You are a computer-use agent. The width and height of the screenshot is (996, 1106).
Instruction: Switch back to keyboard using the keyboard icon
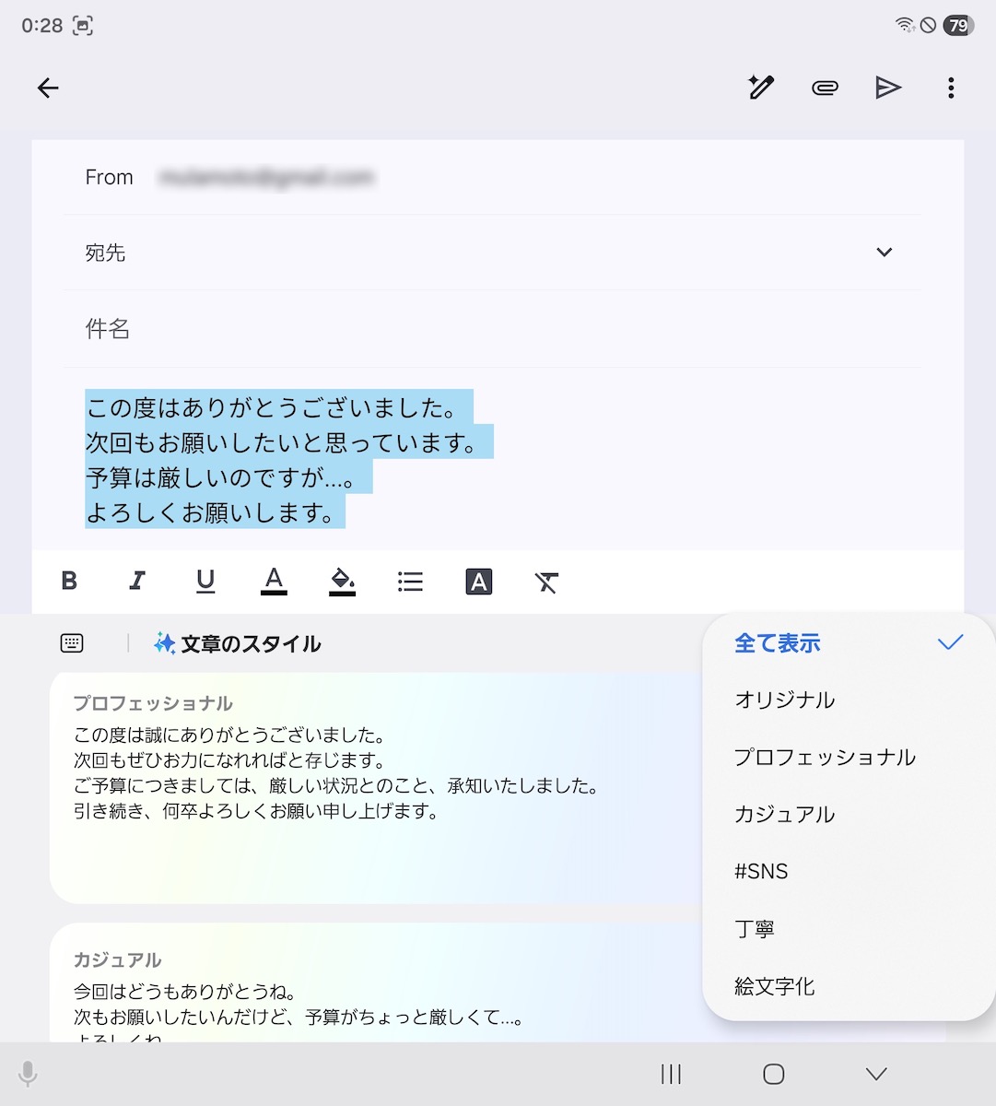click(x=72, y=643)
